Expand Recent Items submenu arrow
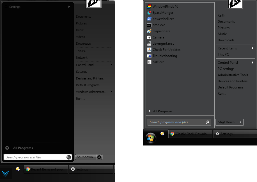Screen dimensions: 257x182 coord(253,48)
